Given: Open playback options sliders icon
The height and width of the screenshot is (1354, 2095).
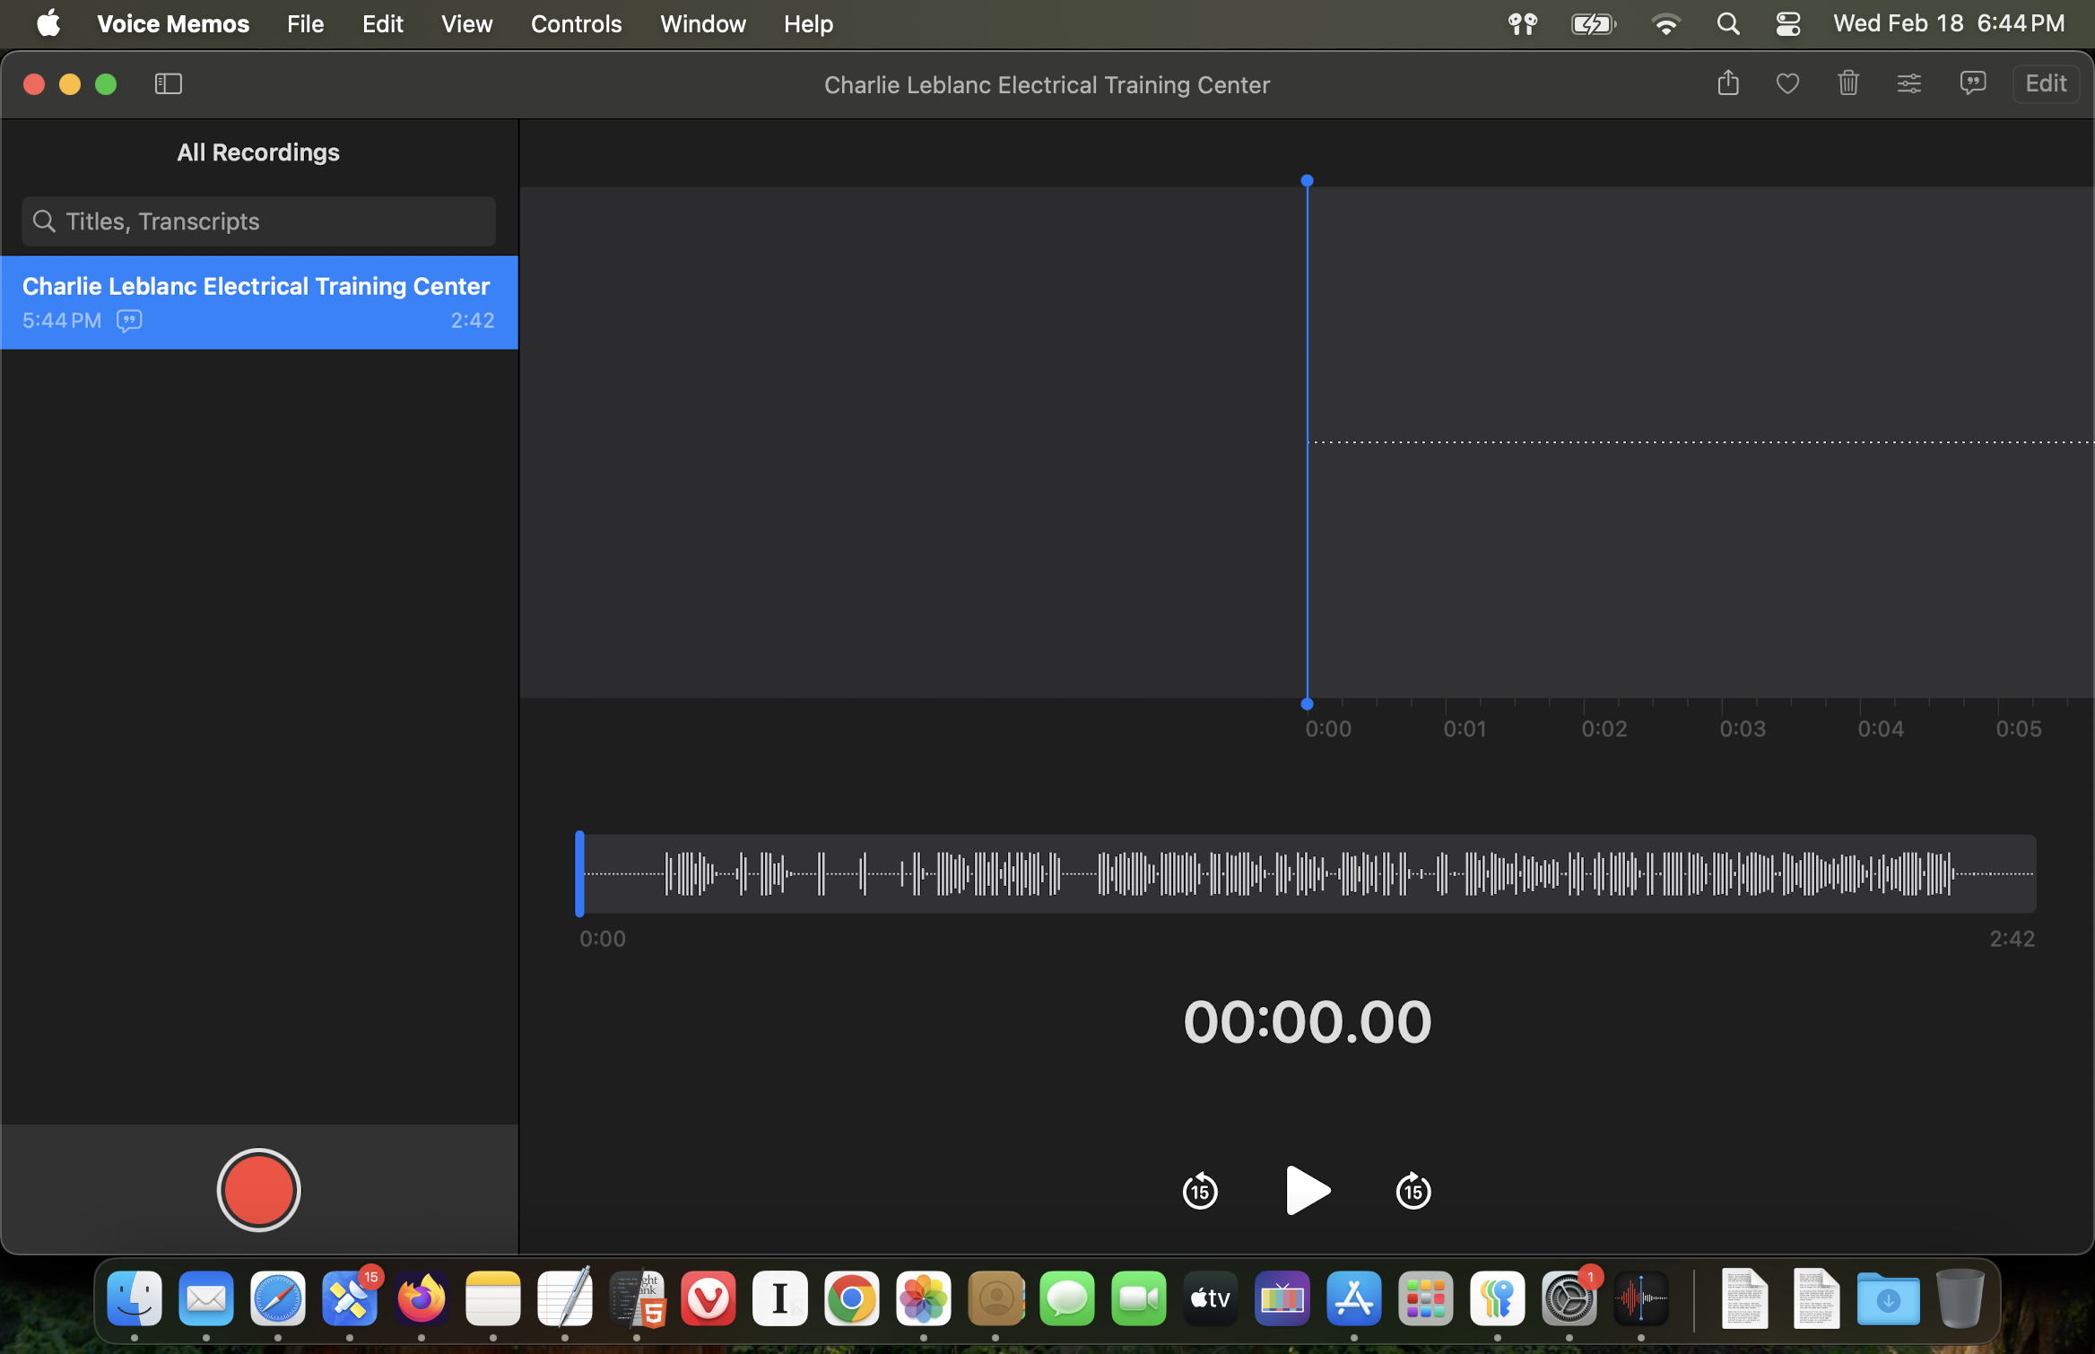Looking at the screenshot, I should 1908,83.
